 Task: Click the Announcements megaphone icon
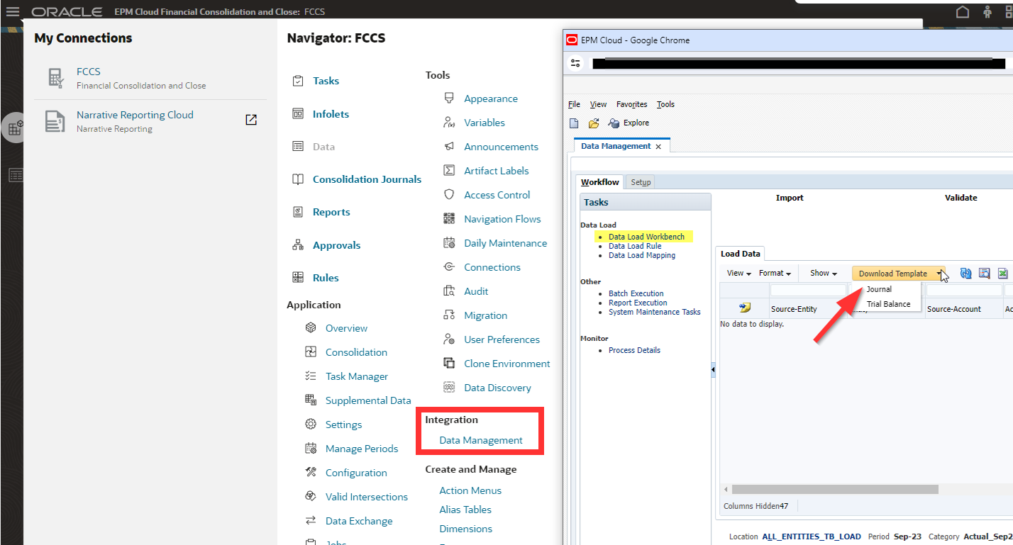point(449,147)
